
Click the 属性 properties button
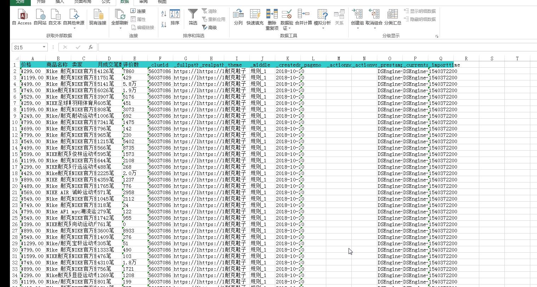(x=138, y=19)
